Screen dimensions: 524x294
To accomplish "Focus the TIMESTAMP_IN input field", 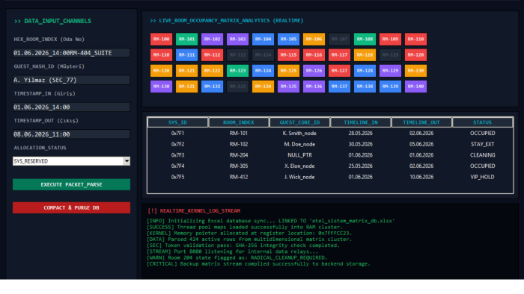I will tap(72, 107).
